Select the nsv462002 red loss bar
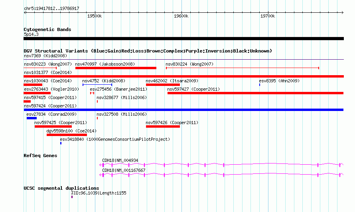This screenshot has width=355, height=212. click(x=163, y=85)
